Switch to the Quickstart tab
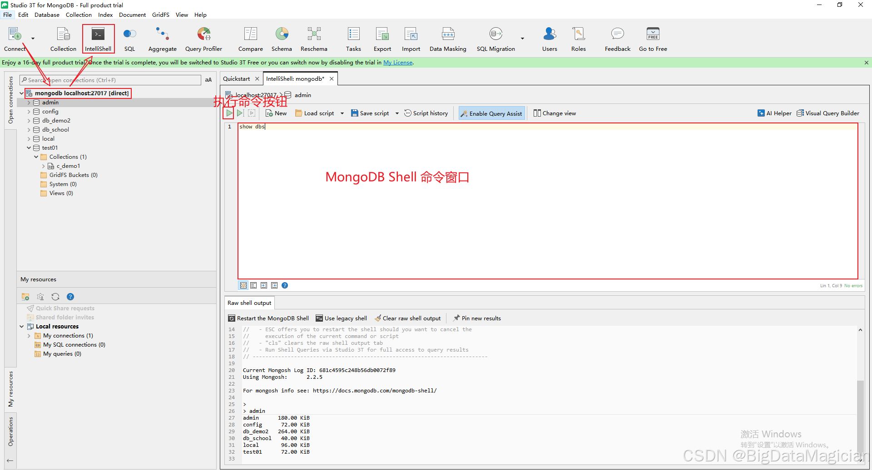872x470 pixels. 236,78
